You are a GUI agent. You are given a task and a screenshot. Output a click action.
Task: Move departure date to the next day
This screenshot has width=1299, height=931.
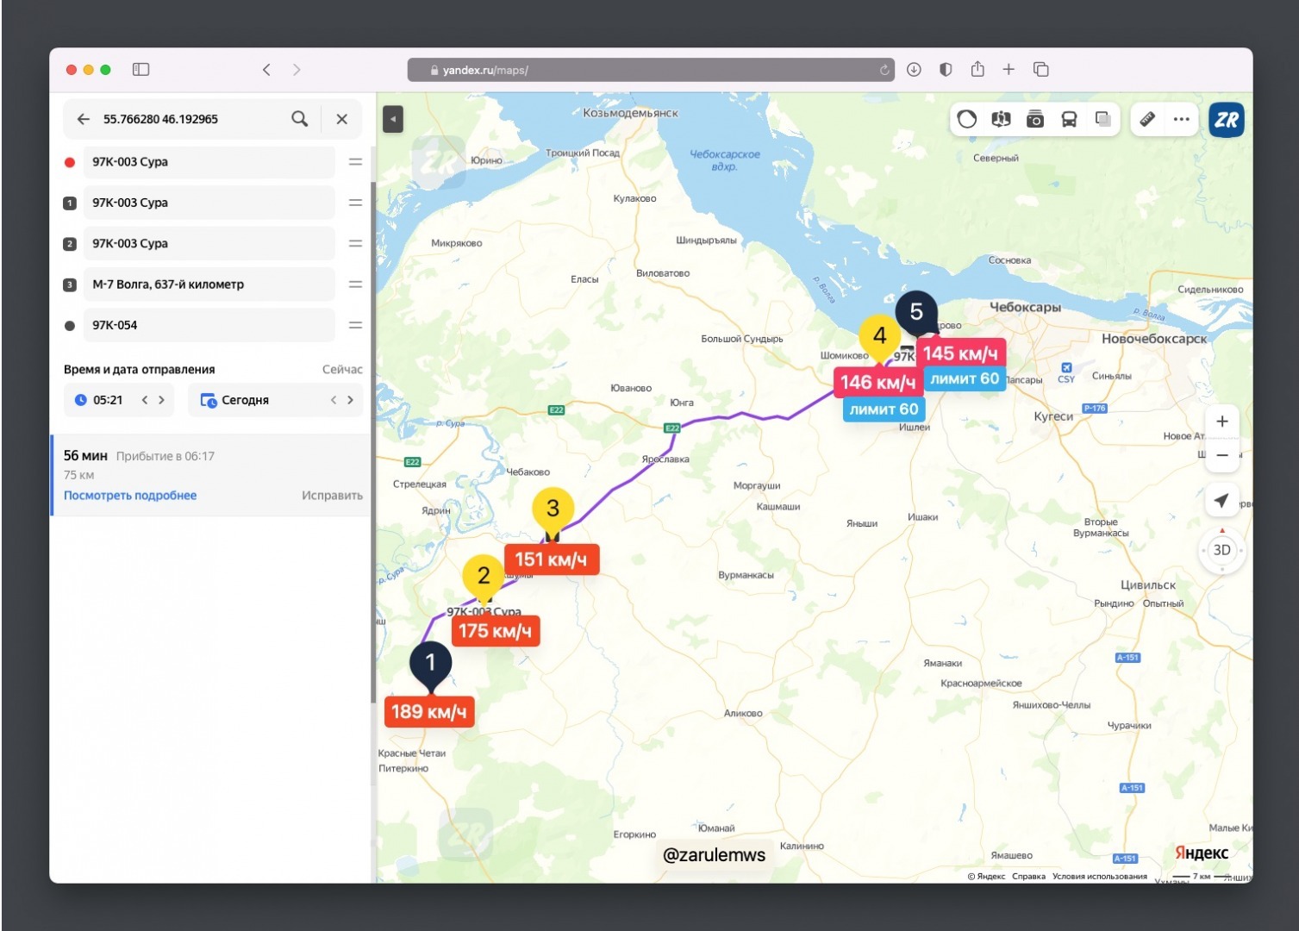pyautogui.click(x=350, y=400)
